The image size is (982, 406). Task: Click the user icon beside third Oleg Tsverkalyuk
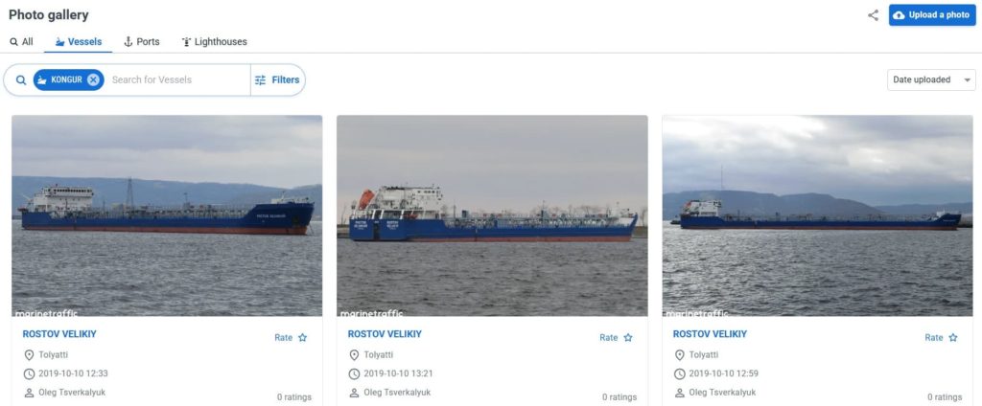pos(680,393)
